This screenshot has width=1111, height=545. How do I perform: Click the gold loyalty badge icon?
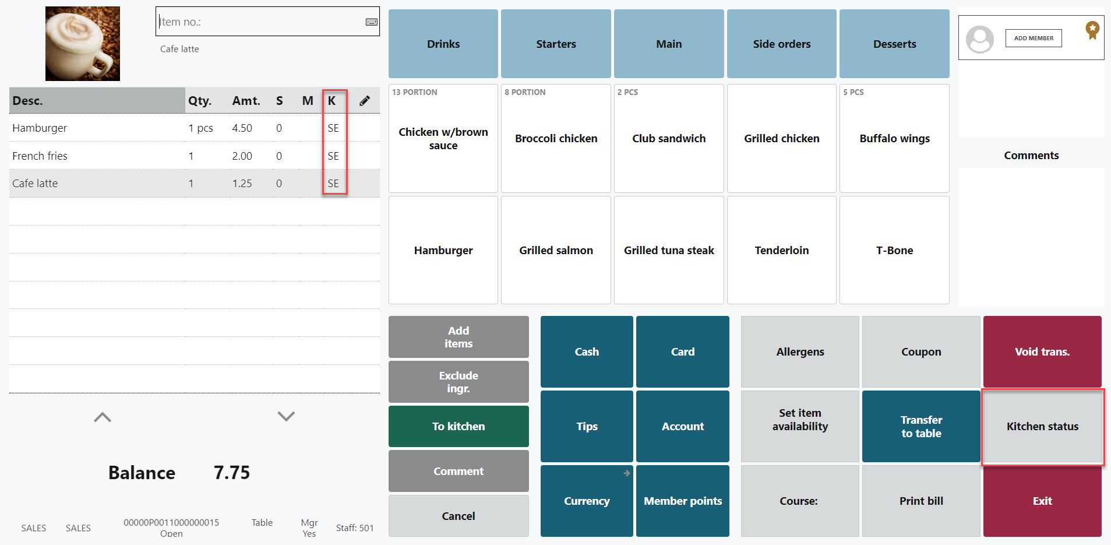[1092, 30]
